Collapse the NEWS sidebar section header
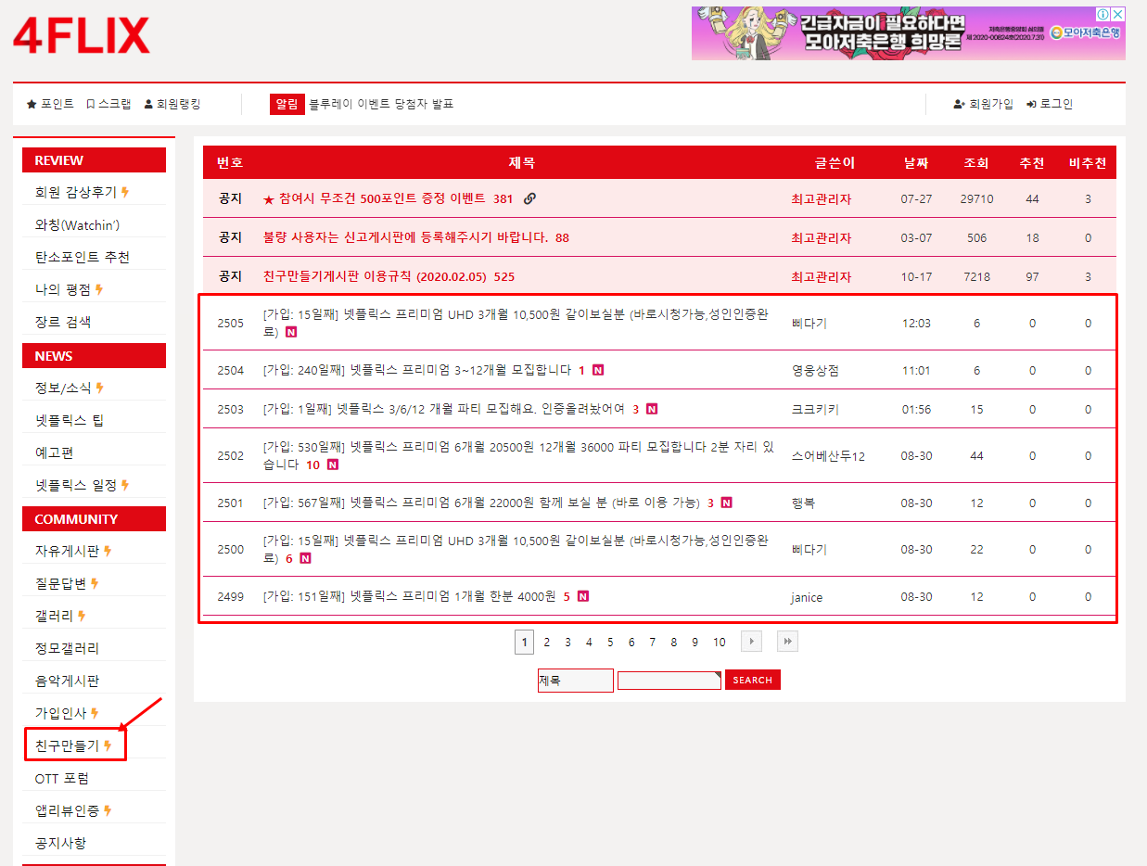1147x866 pixels. coord(93,355)
